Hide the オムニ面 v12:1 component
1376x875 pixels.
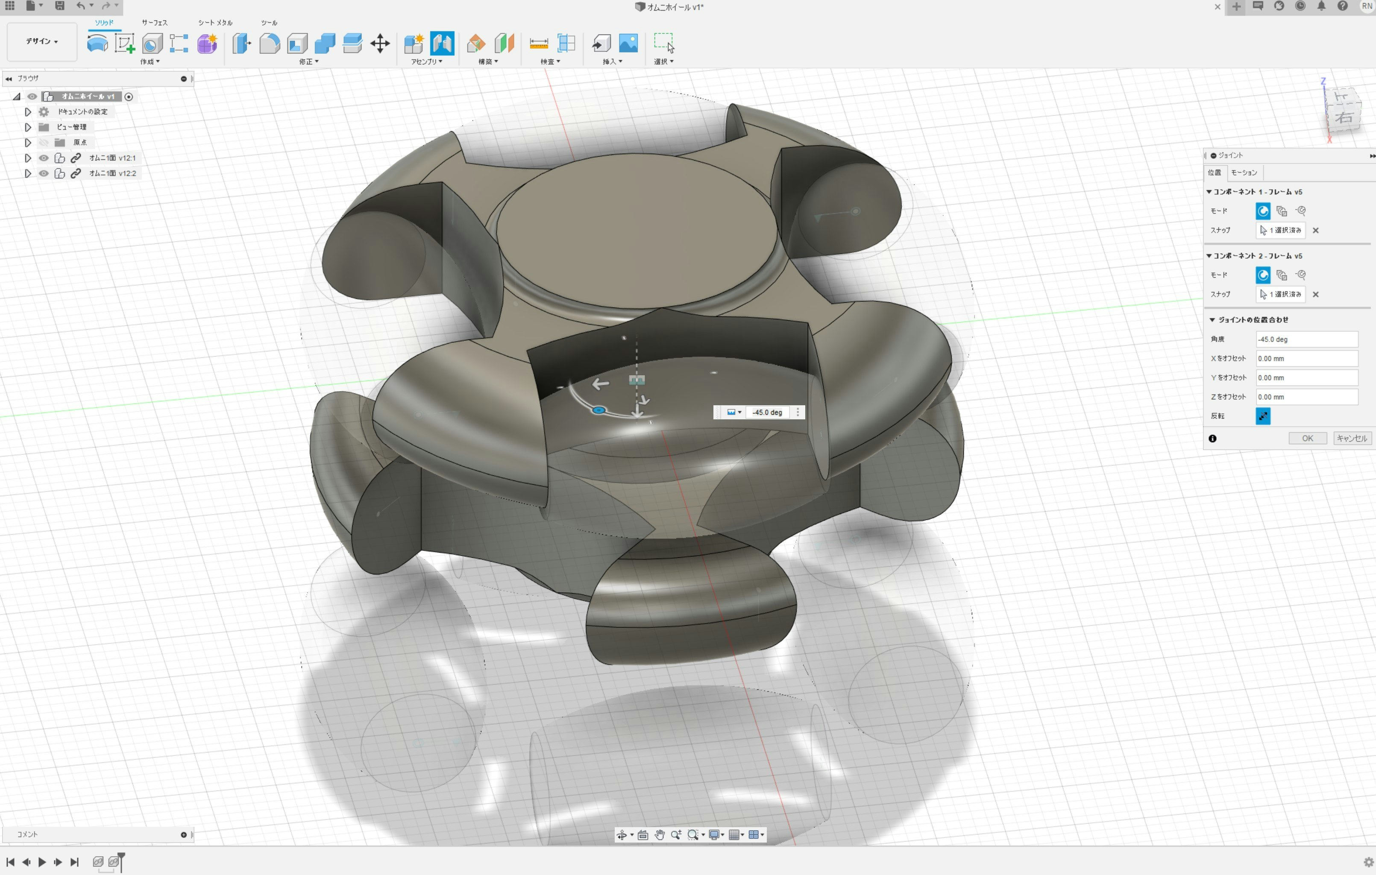(44, 158)
